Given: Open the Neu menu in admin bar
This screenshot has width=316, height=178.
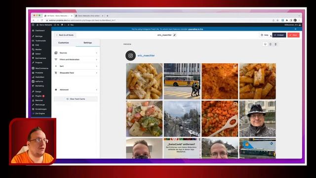Looking at the screenshot, I should (x=71, y=25).
